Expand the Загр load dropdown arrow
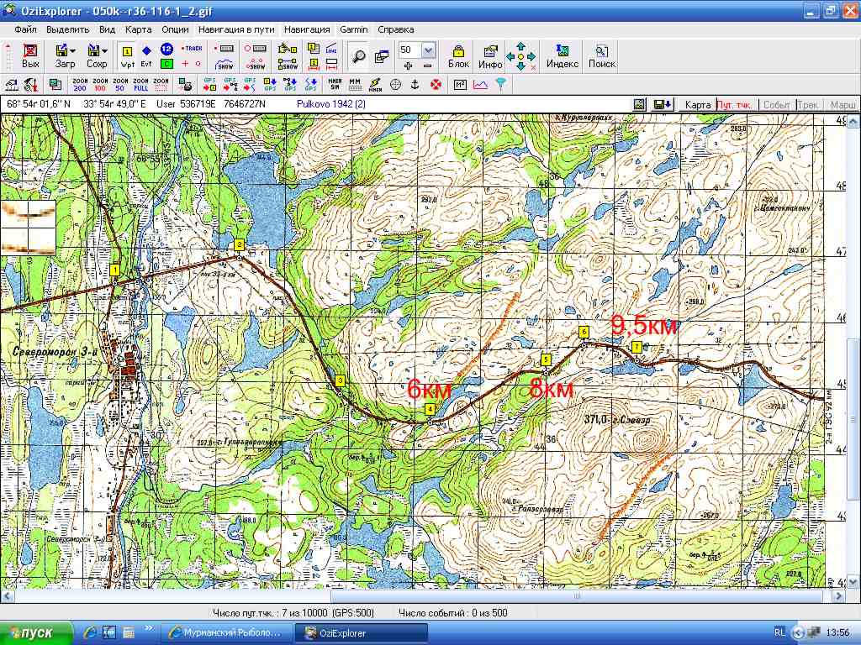Image resolution: width=861 pixels, height=645 pixels. [73, 50]
